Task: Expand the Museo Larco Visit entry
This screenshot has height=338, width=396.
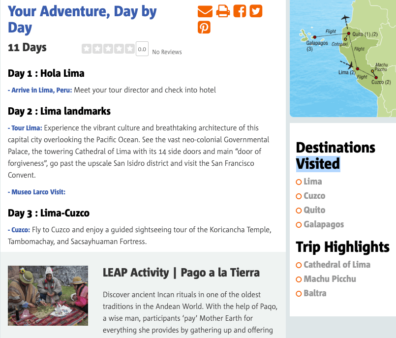Action: click(x=37, y=192)
